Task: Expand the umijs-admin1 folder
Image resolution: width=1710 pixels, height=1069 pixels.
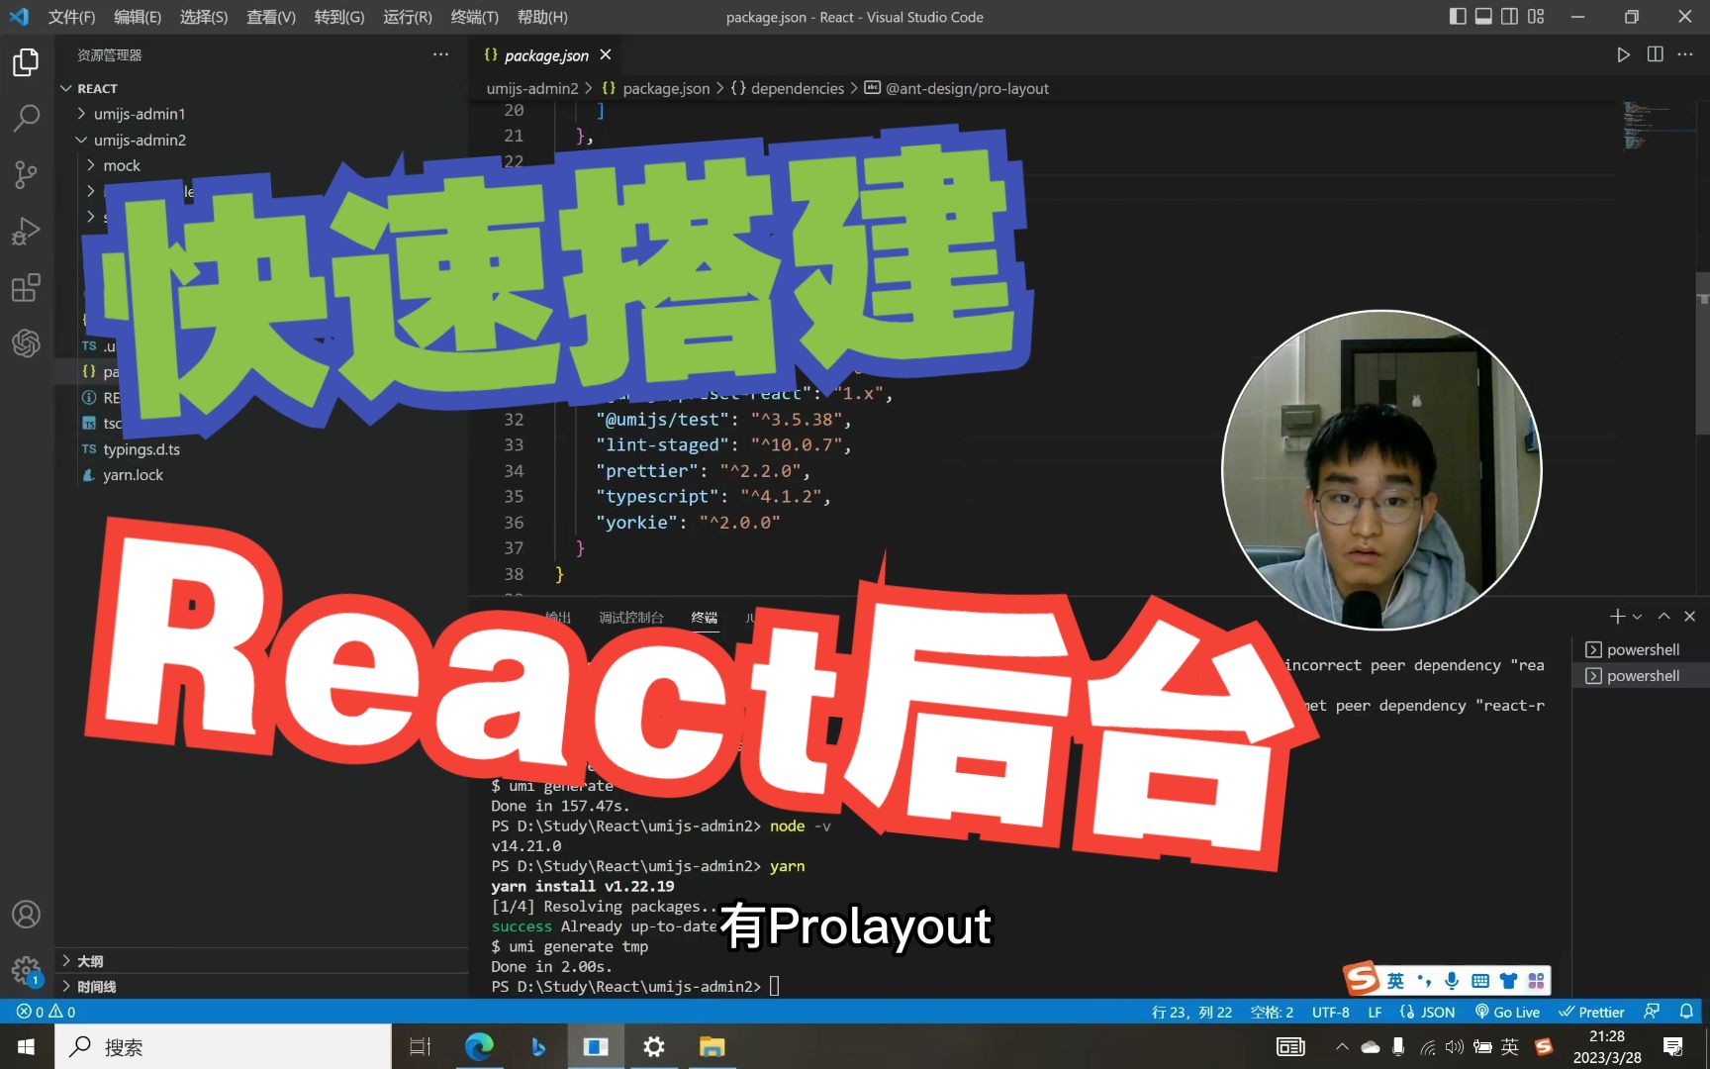Action: (x=139, y=114)
